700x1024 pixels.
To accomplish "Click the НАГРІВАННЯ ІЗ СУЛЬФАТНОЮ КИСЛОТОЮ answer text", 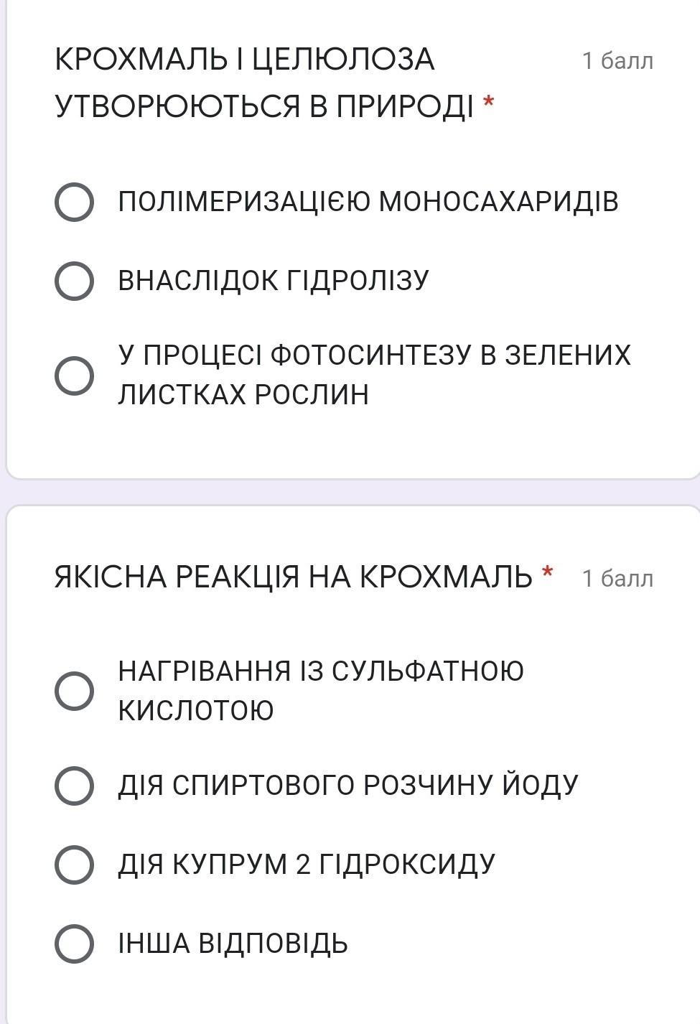I will (320, 690).
